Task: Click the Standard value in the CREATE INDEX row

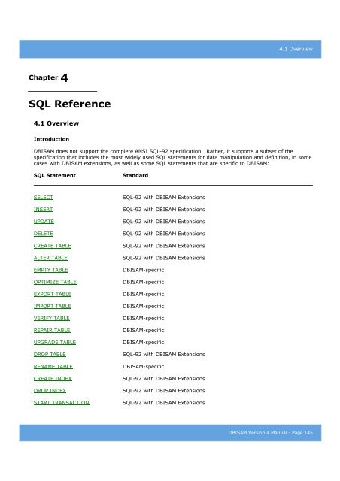Action: pyautogui.click(x=164, y=379)
